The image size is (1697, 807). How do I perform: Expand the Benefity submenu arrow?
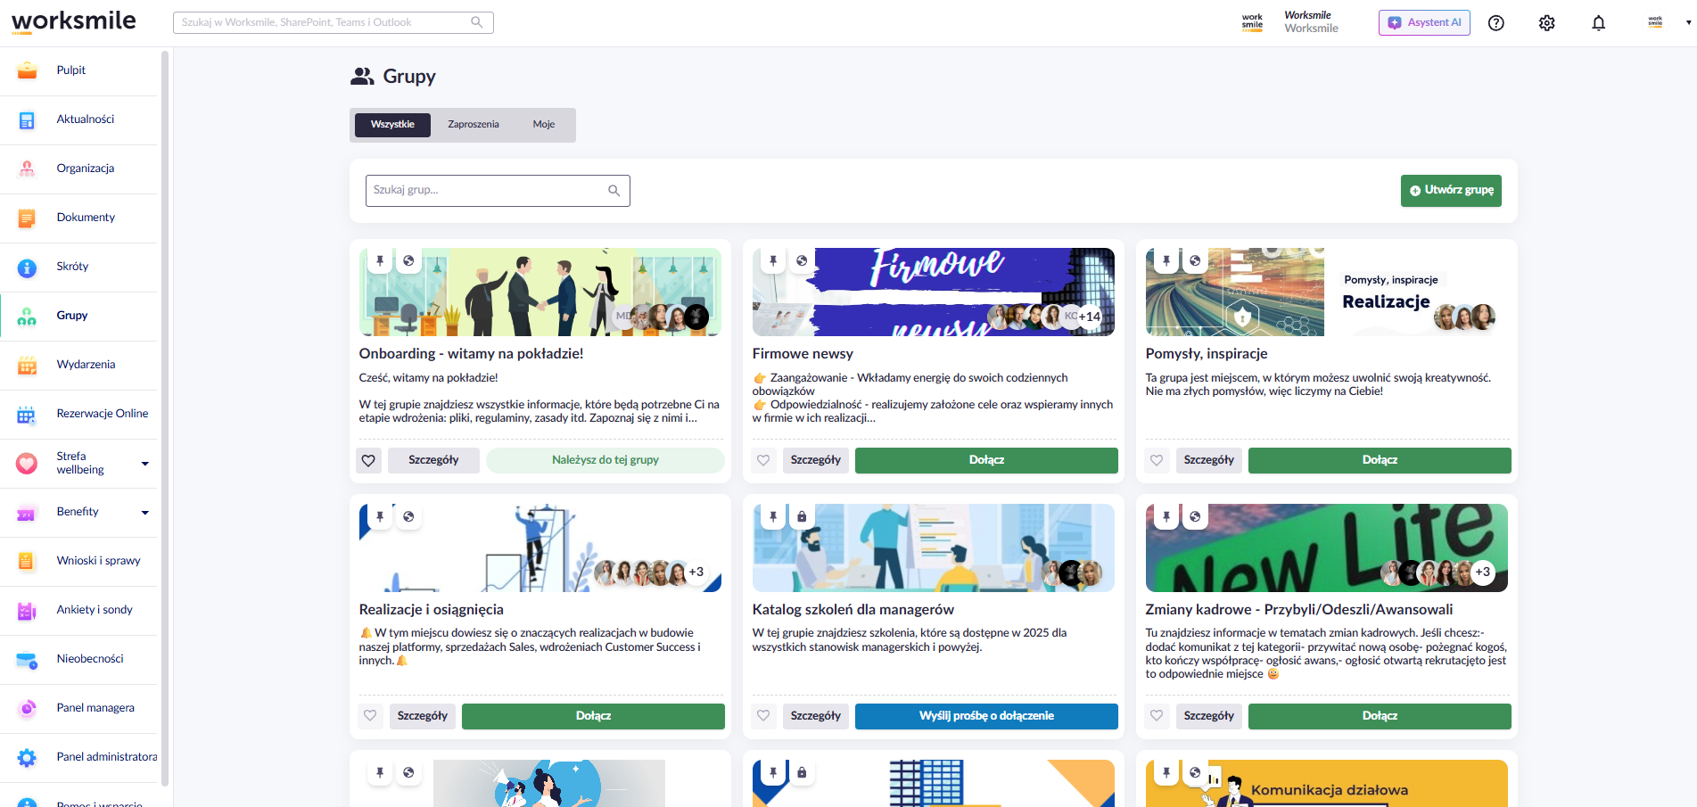pyautogui.click(x=144, y=513)
